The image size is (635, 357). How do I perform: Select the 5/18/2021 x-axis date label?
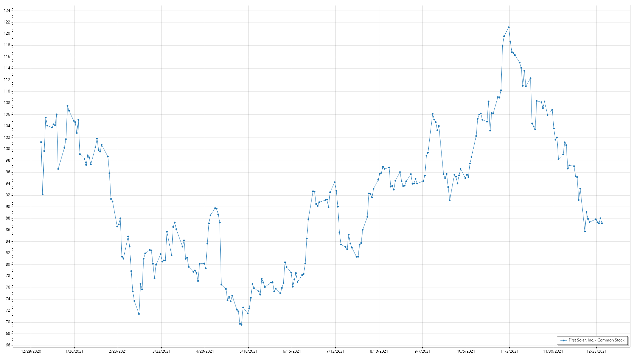[248, 351]
